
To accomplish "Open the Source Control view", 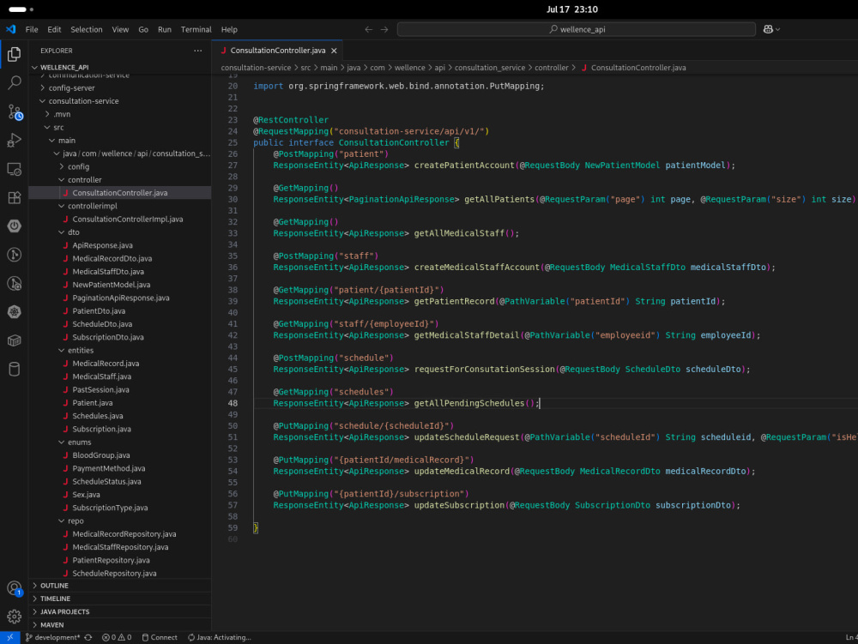I will [x=15, y=111].
